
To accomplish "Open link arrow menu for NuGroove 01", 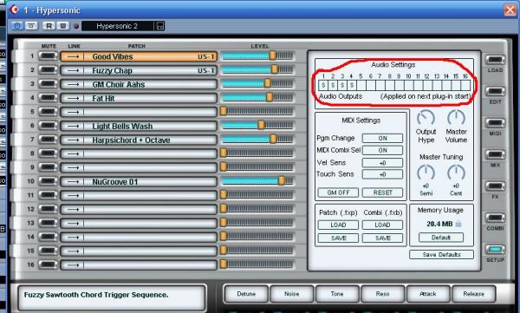I will pos(73,182).
